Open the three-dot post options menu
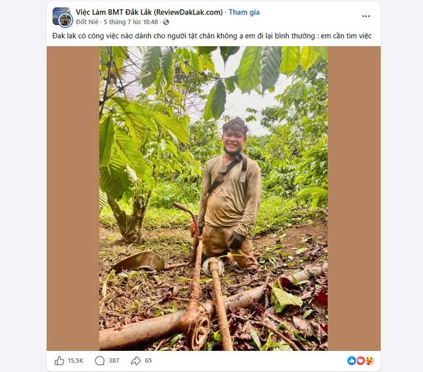The image size is (423, 372). 365,16
